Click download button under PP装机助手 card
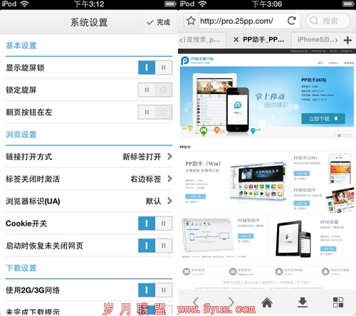 tap(301, 204)
